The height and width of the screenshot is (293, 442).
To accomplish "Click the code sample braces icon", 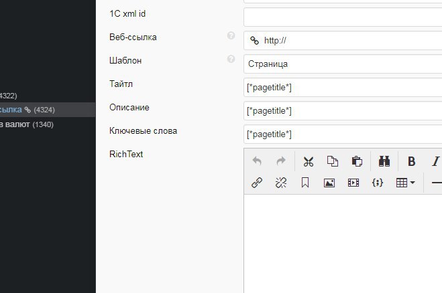I will [378, 183].
